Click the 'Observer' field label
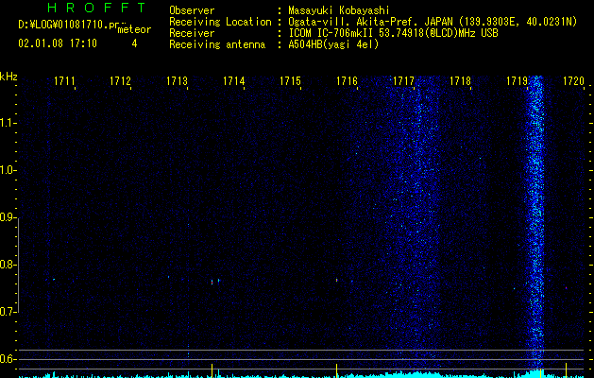 pos(192,10)
